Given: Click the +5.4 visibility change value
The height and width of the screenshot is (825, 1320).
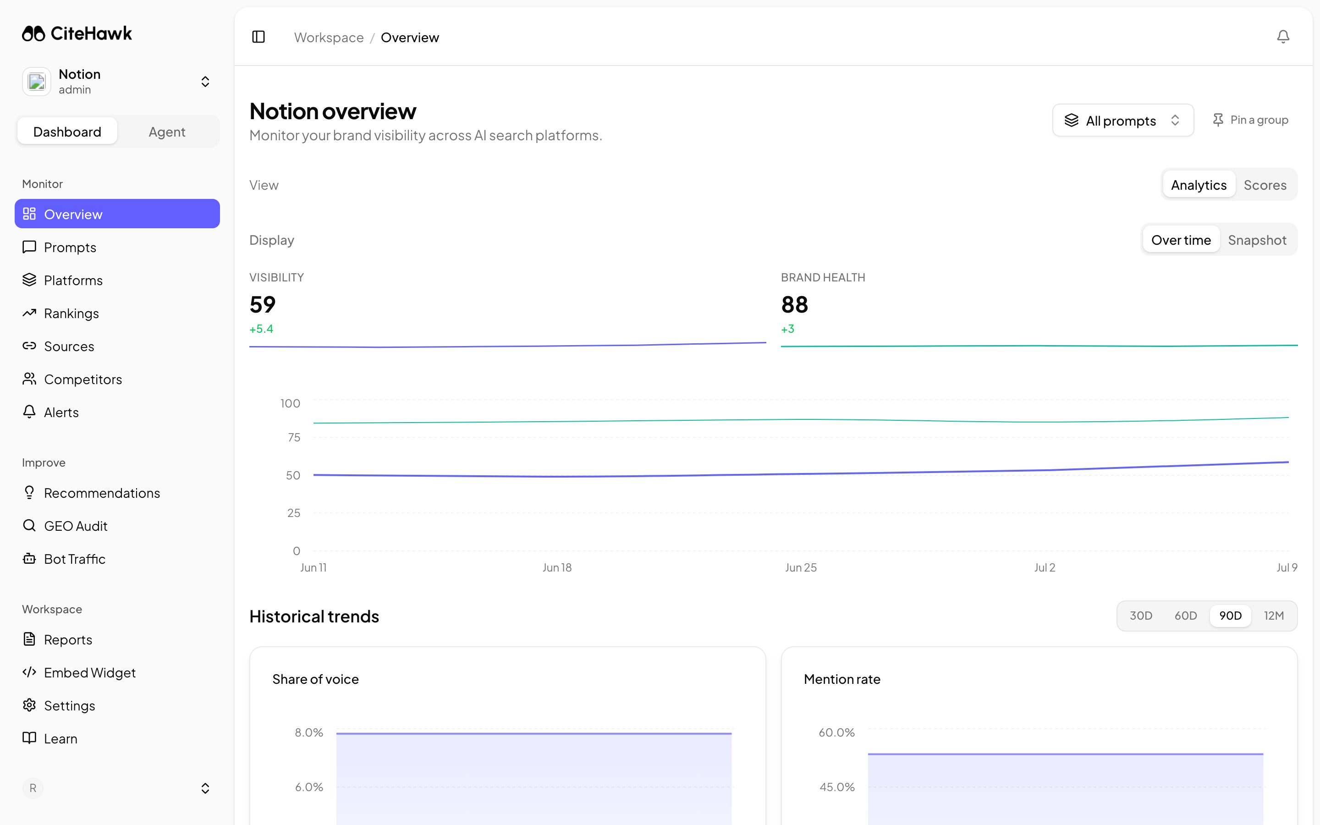Looking at the screenshot, I should point(261,329).
